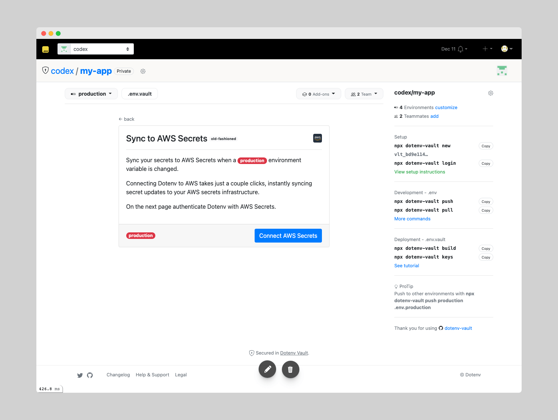558x420 pixels.
Task: Click the old-fashioned label
Action: [223, 139]
